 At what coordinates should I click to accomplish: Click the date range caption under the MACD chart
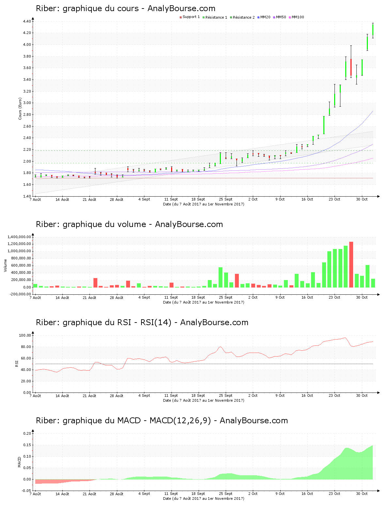tap(204, 498)
